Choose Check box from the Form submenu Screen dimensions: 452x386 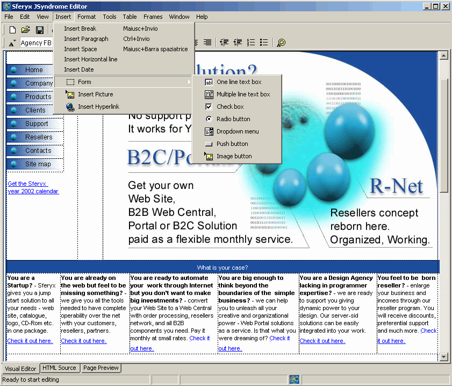[x=230, y=107]
